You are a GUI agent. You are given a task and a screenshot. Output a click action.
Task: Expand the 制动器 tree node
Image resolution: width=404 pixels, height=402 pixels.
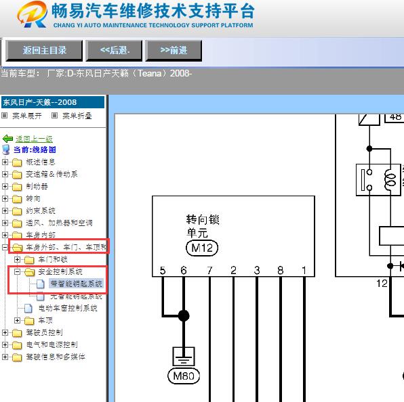5,187
